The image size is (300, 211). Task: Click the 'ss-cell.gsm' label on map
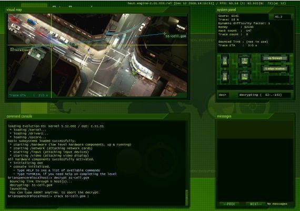tap(176, 36)
